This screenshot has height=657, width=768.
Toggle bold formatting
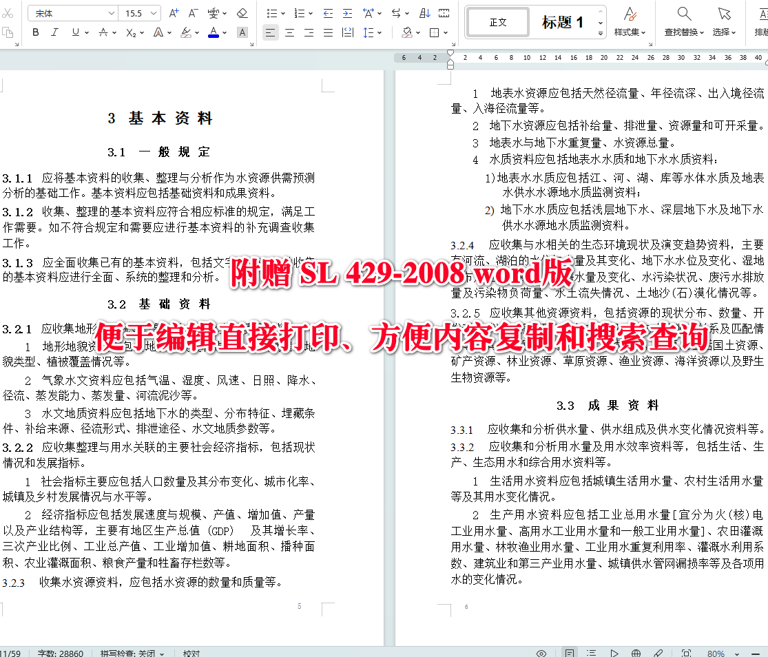[x=35, y=32]
